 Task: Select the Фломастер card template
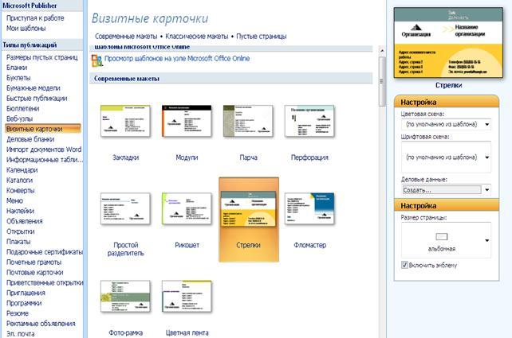tap(309, 208)
